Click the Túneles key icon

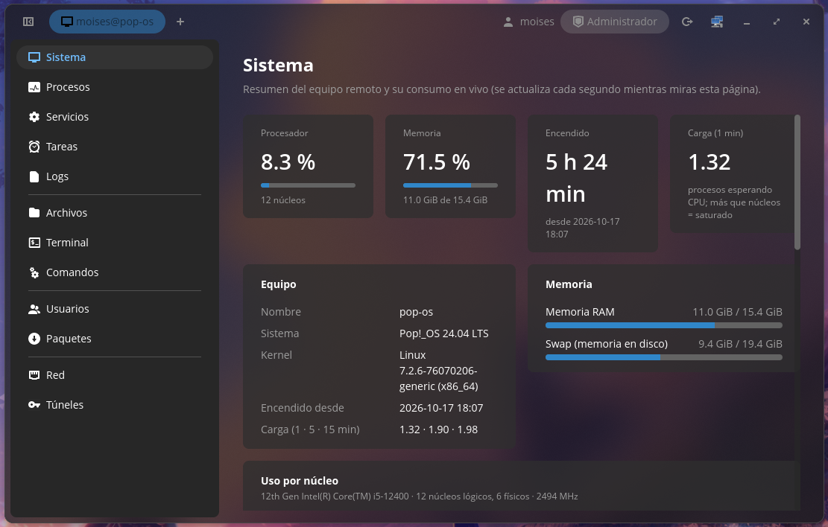click(x=34, y=405)
